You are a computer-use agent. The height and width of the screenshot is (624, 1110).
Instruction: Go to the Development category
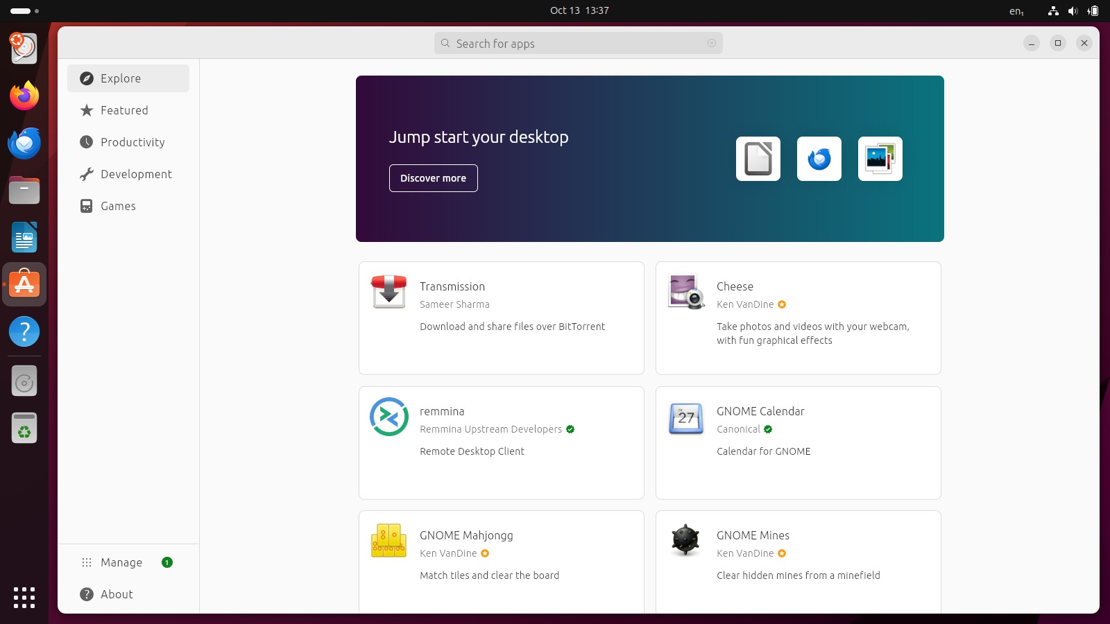[128, 174]
